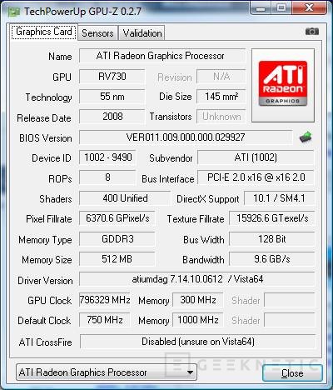The image size is (333, 390).
Task: Switch to the Sensors tab
Action: coord(97,33)
